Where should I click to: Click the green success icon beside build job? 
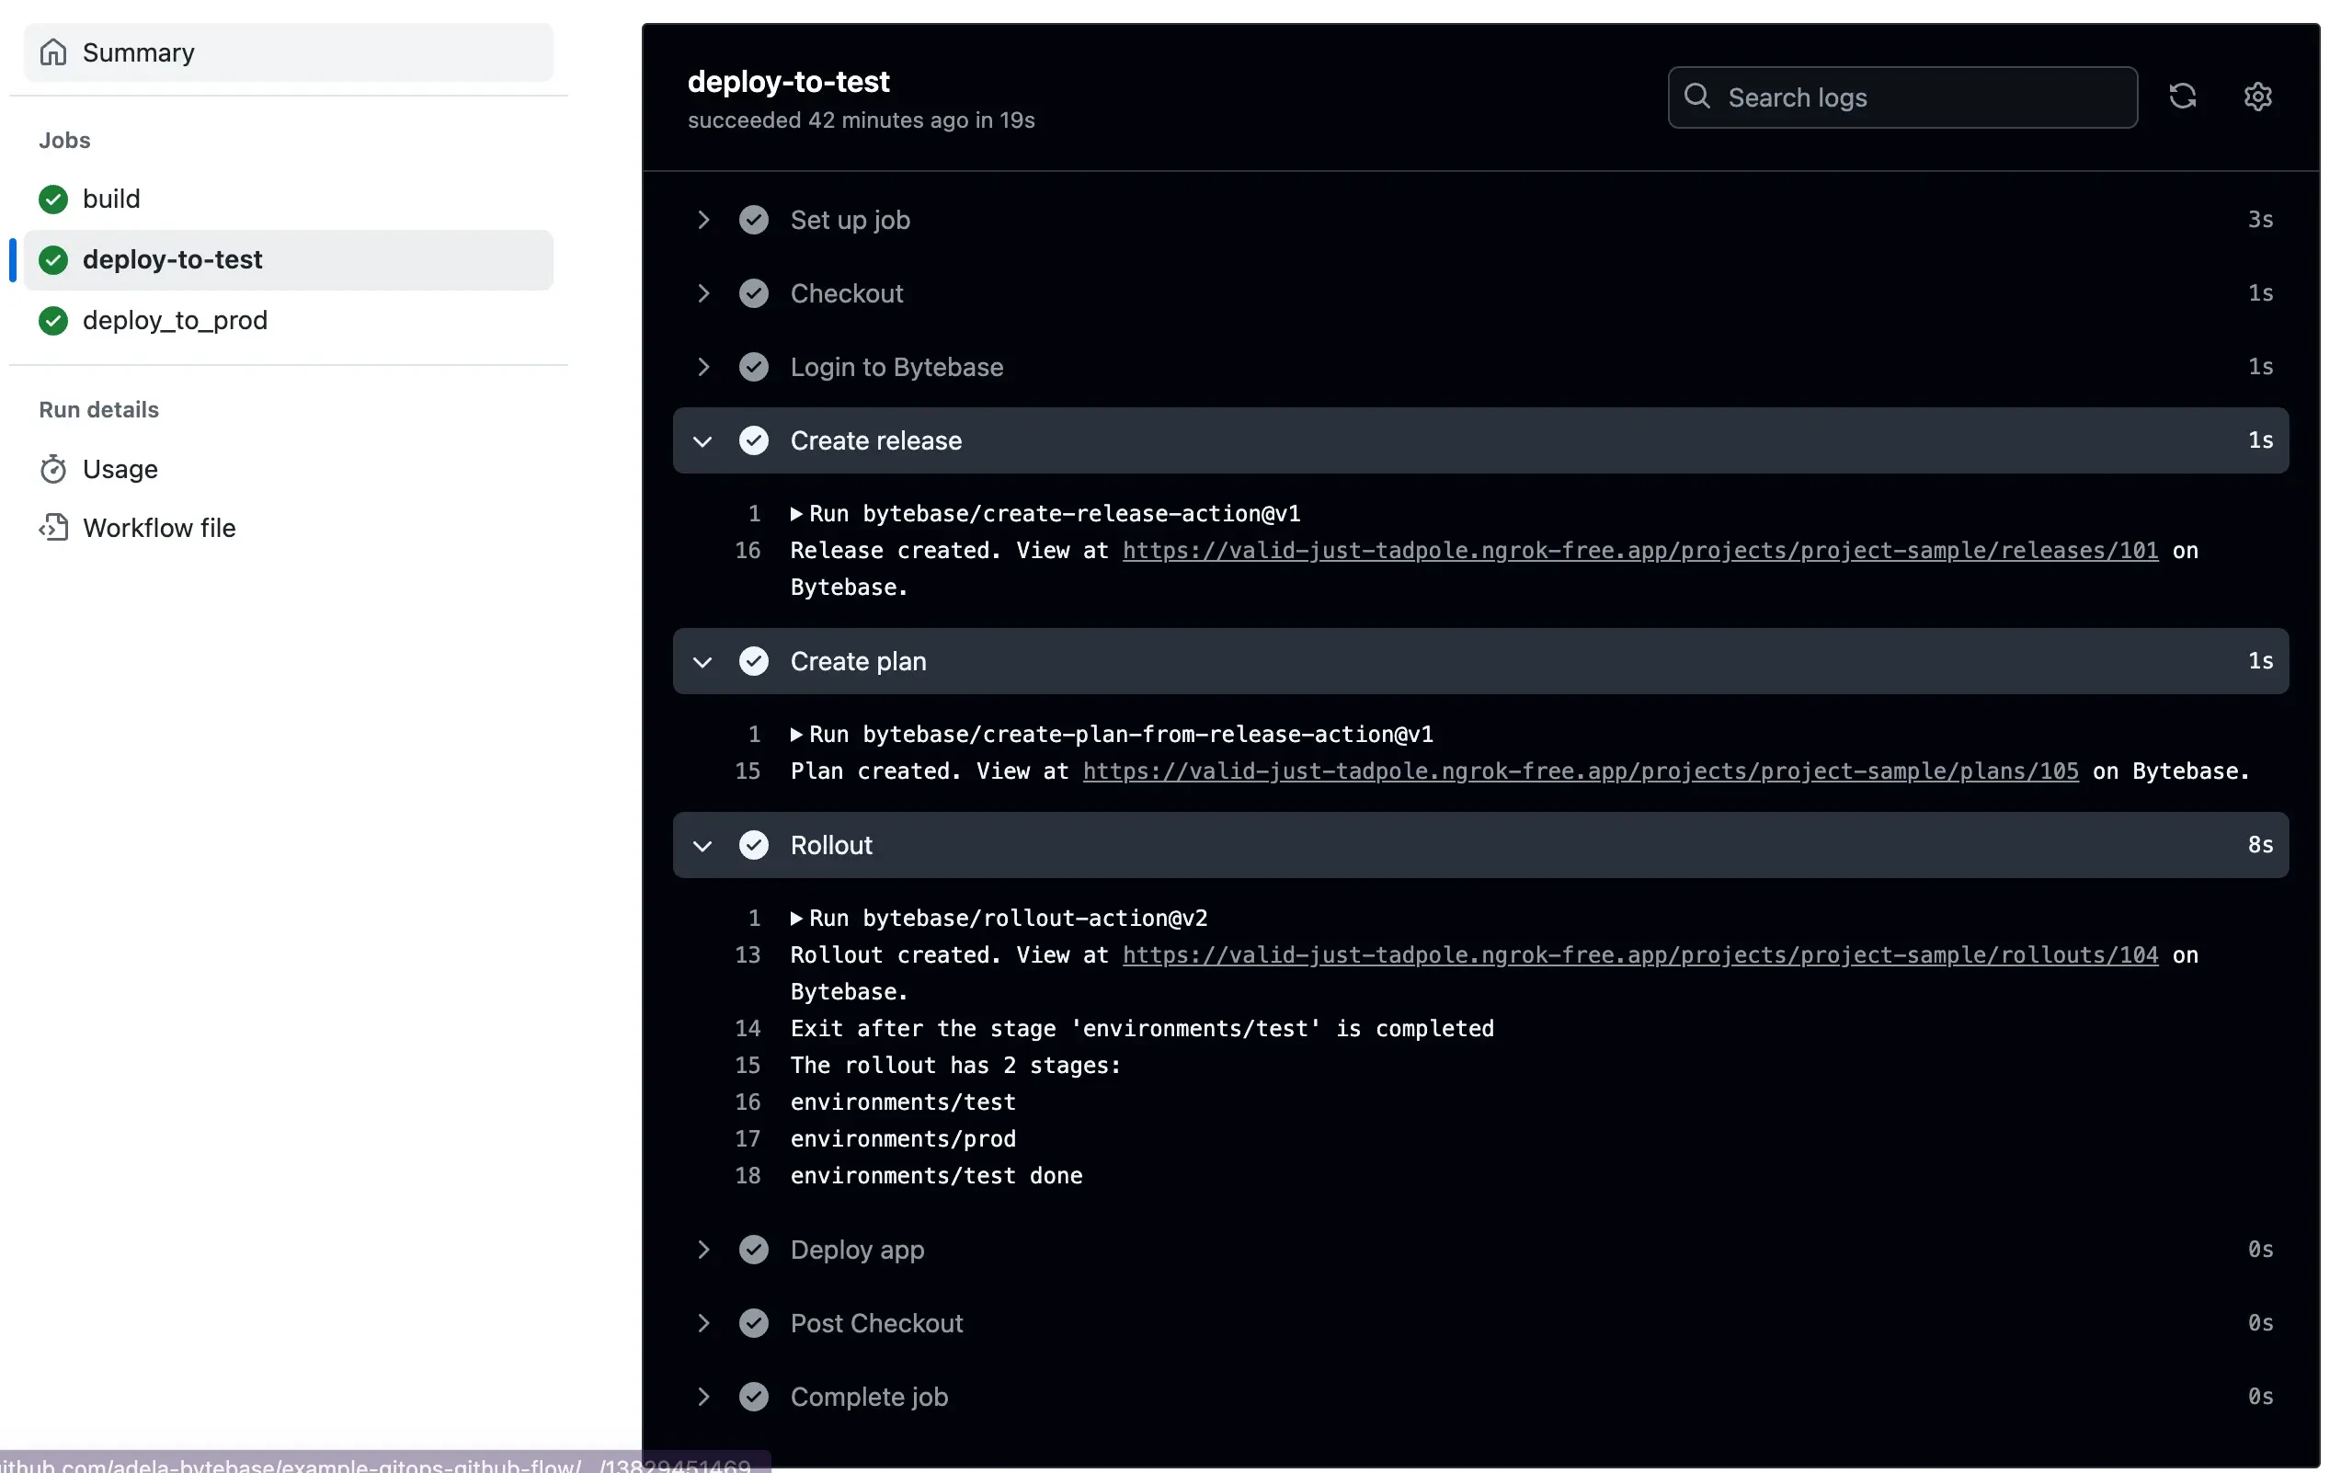53,199
